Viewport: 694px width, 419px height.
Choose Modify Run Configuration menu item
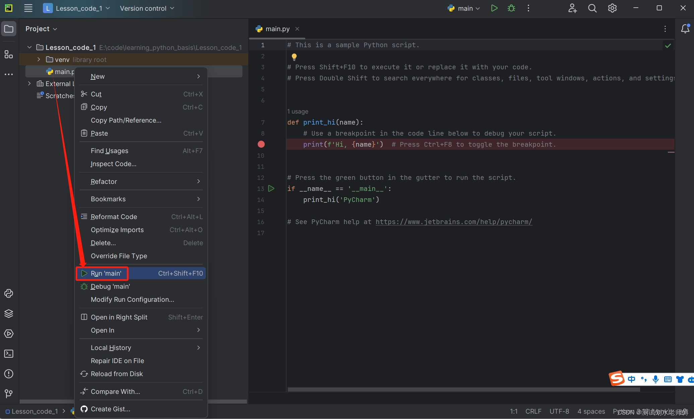point(141,299)
